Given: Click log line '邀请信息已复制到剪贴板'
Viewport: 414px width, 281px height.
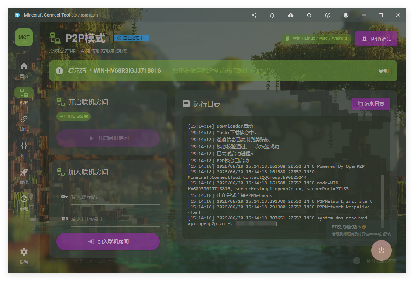Looking at the screenshot, I should [x=229, y=139].
